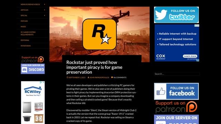
Task: Open the Special menu item
Action: point(24,15)
